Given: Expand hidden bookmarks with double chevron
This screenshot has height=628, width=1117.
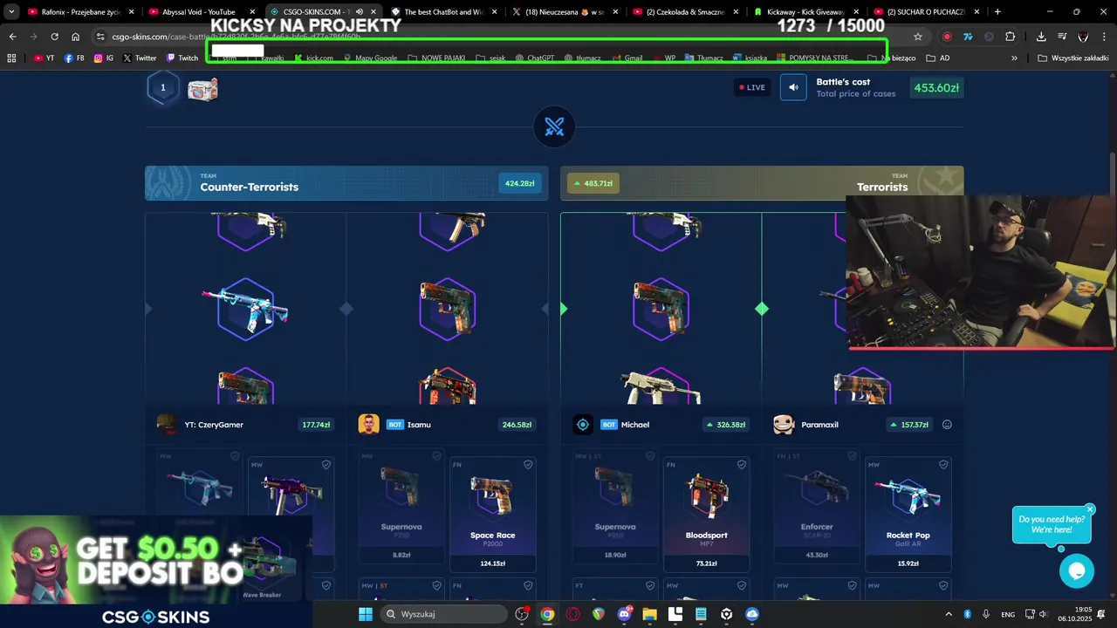Looking at the screenshot, I should click(x=1014, y=58).
